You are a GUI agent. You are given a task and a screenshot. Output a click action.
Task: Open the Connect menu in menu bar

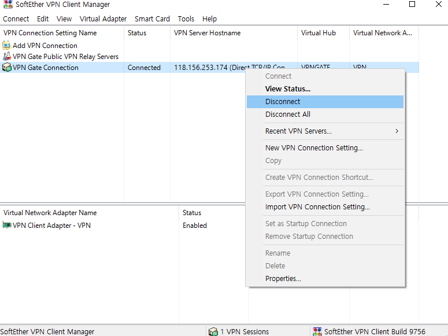point(16,19)
